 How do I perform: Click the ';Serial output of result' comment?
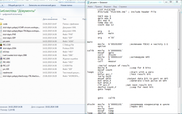113,65
